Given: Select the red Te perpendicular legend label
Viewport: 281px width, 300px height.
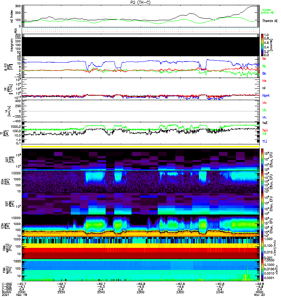Looking at the screenshot, I should [x=265, y=130].
